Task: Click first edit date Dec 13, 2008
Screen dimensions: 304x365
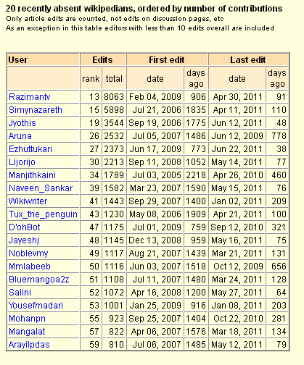Action: pos(155,240)
